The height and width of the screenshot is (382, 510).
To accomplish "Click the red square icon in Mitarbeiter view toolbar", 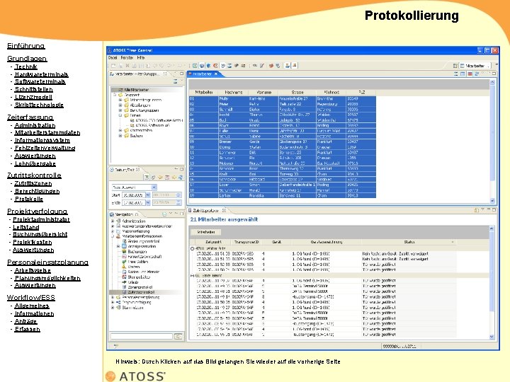I will [470, 74].
